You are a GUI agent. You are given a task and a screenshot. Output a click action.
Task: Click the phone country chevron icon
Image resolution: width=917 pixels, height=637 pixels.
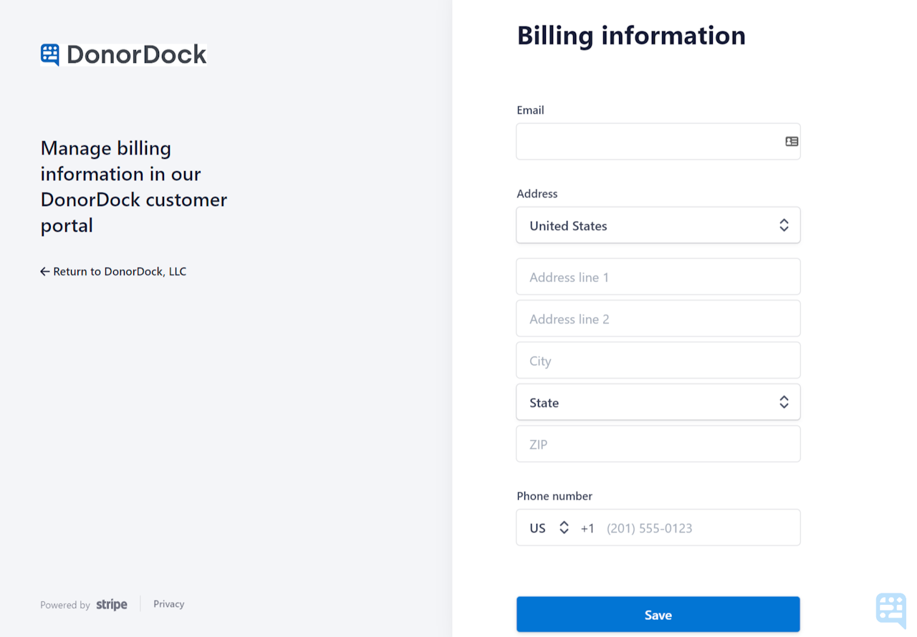click(x=564, y=527)
